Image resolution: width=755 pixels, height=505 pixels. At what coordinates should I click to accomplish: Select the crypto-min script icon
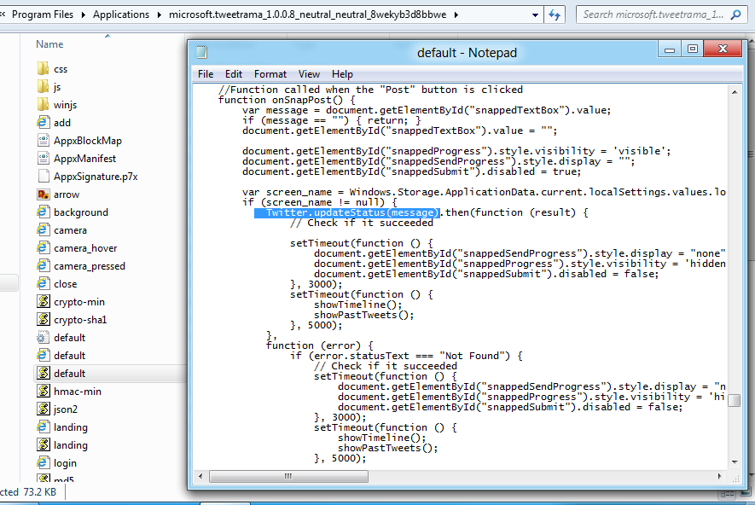tap(43, 301)
